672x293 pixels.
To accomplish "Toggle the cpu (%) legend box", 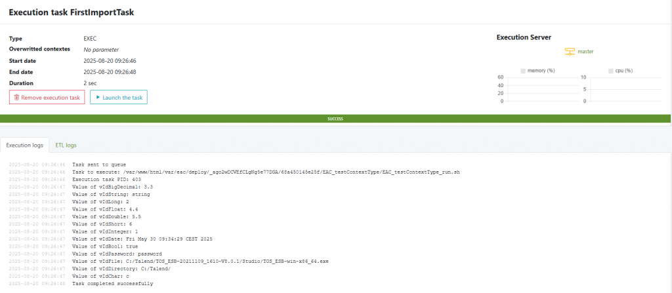I will pos(611,70).
